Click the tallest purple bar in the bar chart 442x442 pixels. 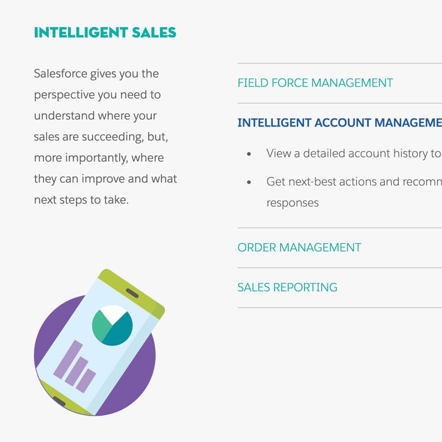click(x=68, y=360)
